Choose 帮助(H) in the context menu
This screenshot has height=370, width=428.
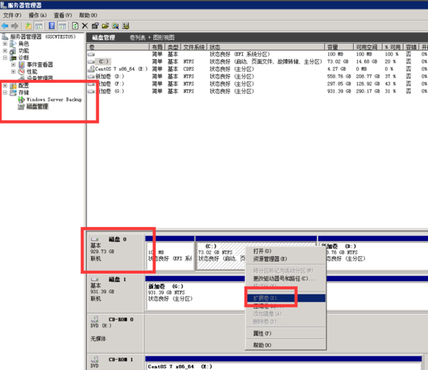tap(286, 345)
